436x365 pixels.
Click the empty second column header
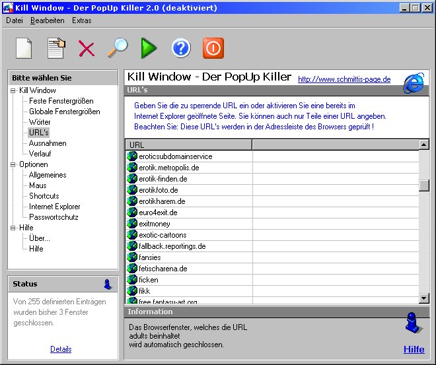point(336,145)
